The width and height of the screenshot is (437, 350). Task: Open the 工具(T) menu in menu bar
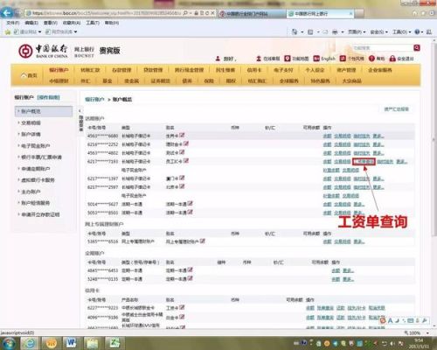[x=93, y=23]
